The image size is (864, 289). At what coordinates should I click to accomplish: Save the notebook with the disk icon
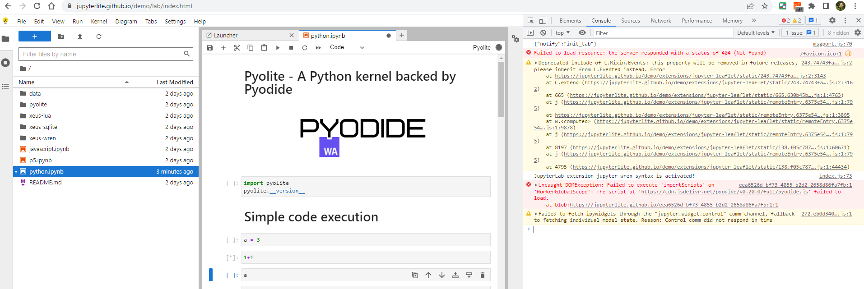[x=210, y=48]
